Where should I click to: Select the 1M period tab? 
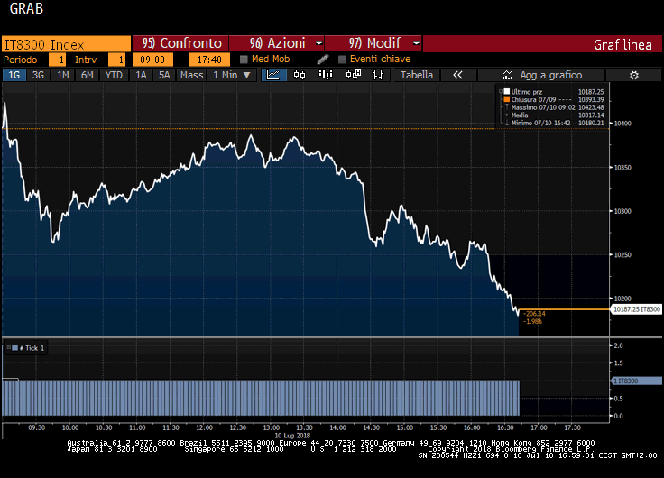click(x=62, y=75)
